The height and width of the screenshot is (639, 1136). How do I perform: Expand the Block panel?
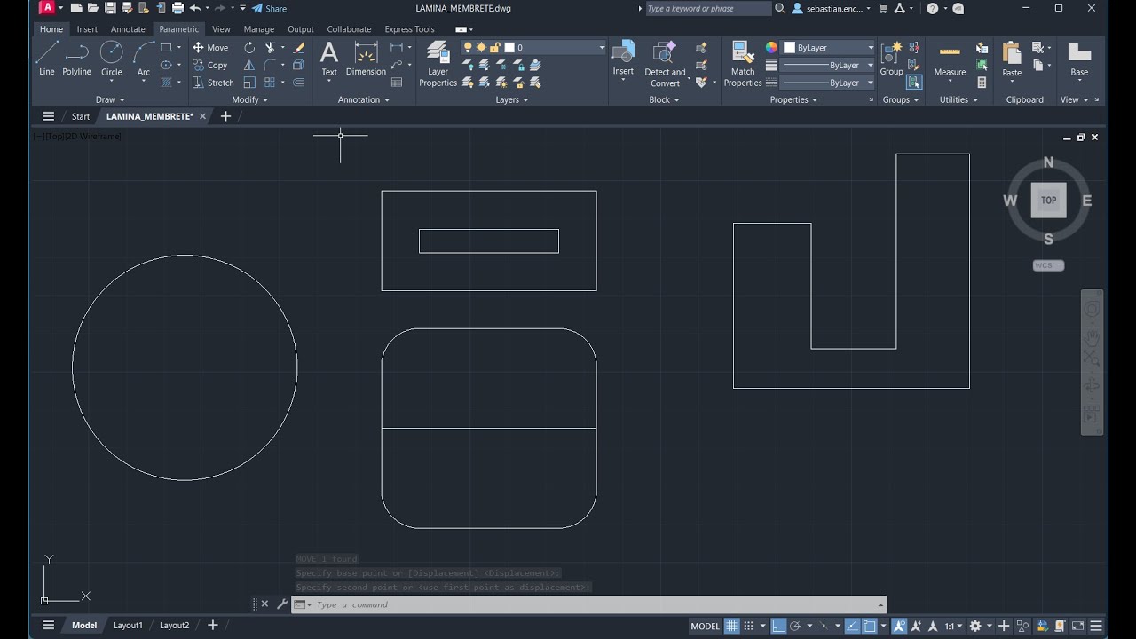664,99
